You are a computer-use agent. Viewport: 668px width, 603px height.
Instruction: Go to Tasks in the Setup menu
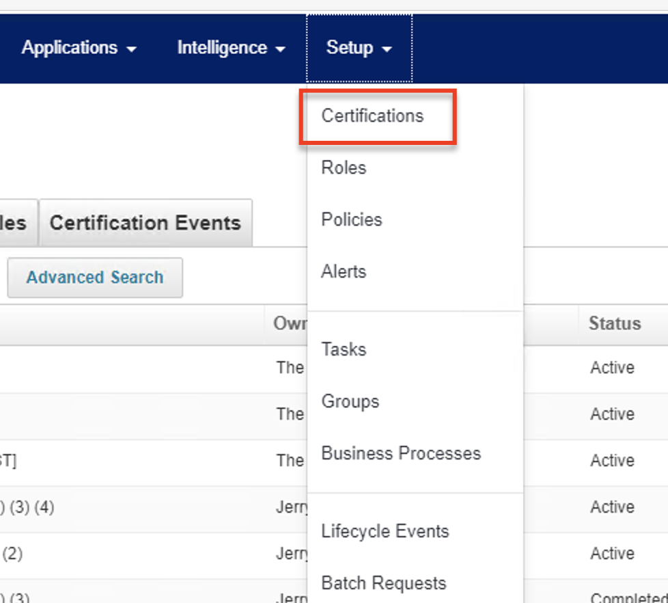[344, 350]
